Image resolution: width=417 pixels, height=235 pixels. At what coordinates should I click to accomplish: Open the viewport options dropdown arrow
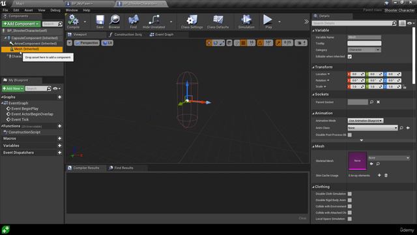click(70, 43)
